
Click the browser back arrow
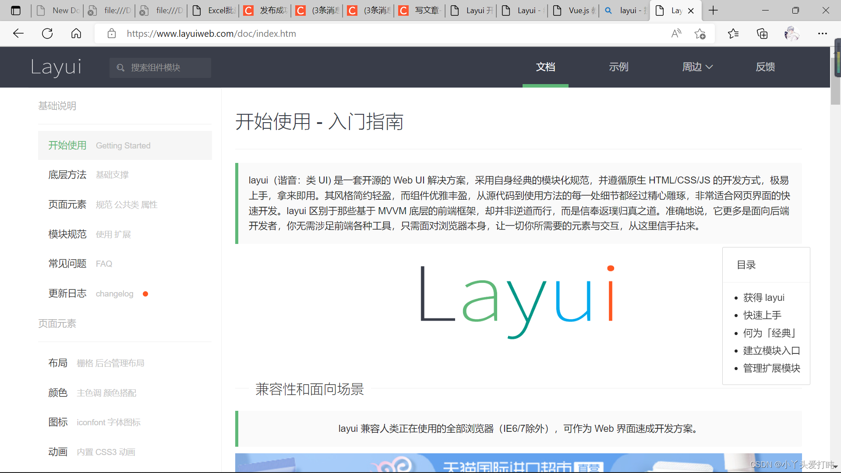(18, 33)
